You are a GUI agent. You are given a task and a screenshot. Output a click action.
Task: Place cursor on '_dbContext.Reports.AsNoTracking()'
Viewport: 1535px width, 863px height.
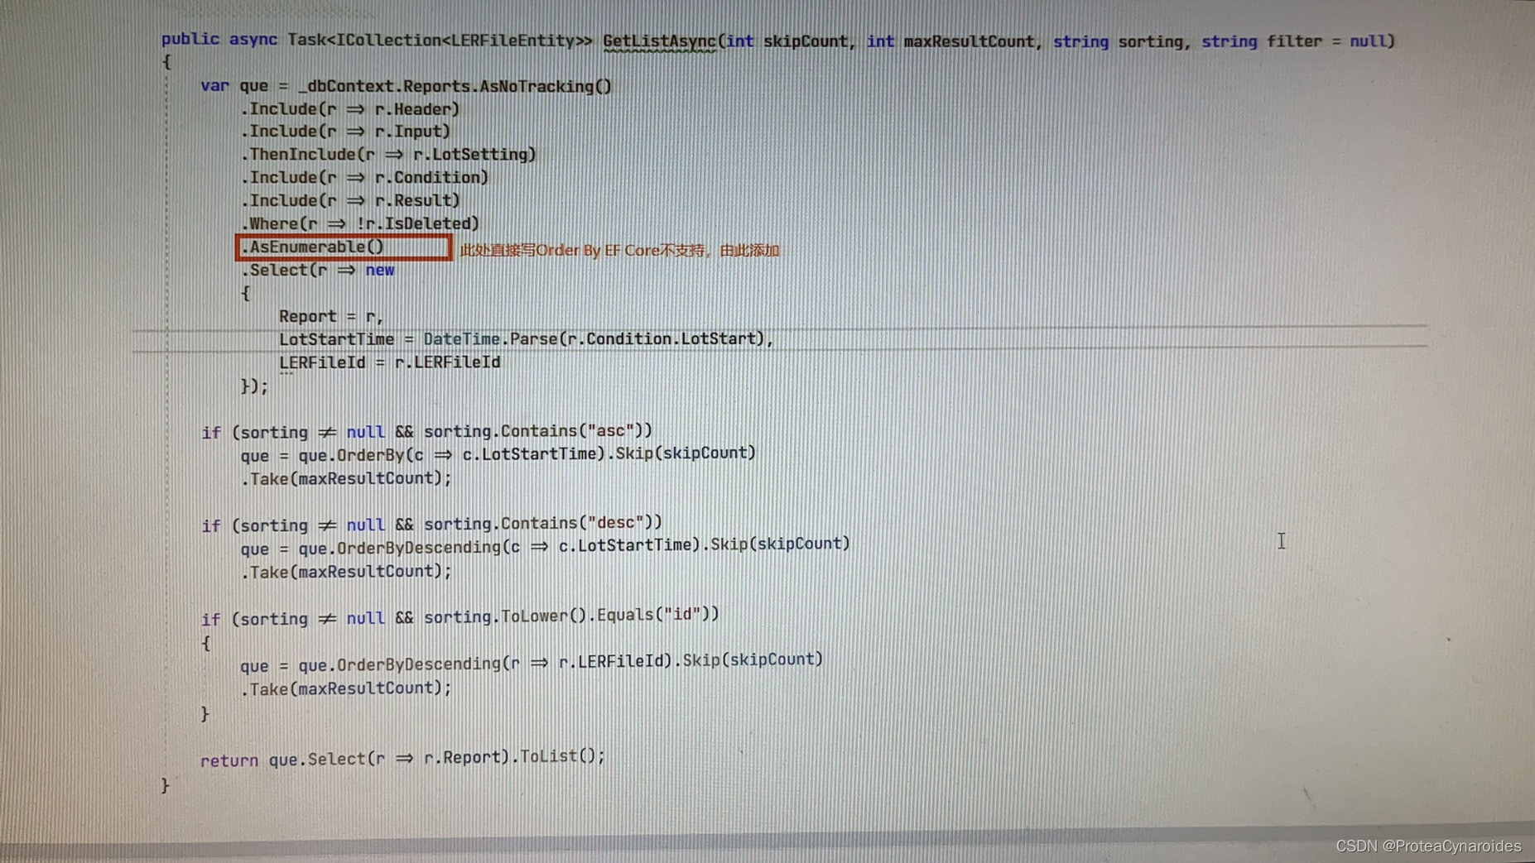[455, 86]
